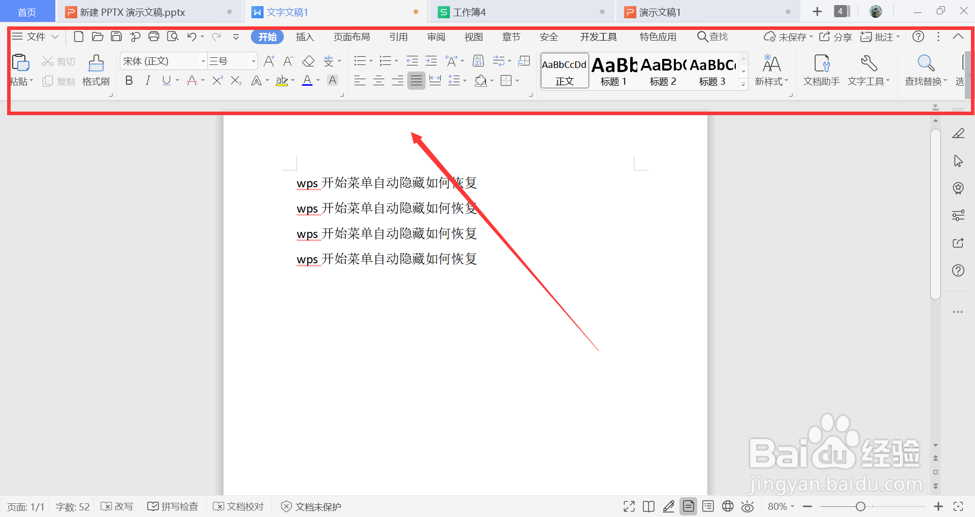
Task: Clear formatting with eraser icon
Action: coord(308,61)
